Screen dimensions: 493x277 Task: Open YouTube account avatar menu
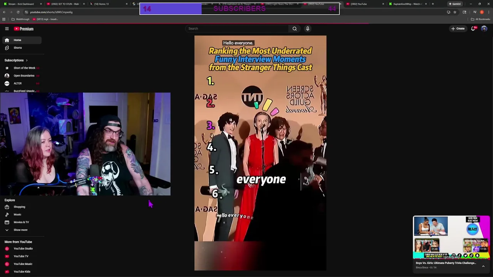484,28
